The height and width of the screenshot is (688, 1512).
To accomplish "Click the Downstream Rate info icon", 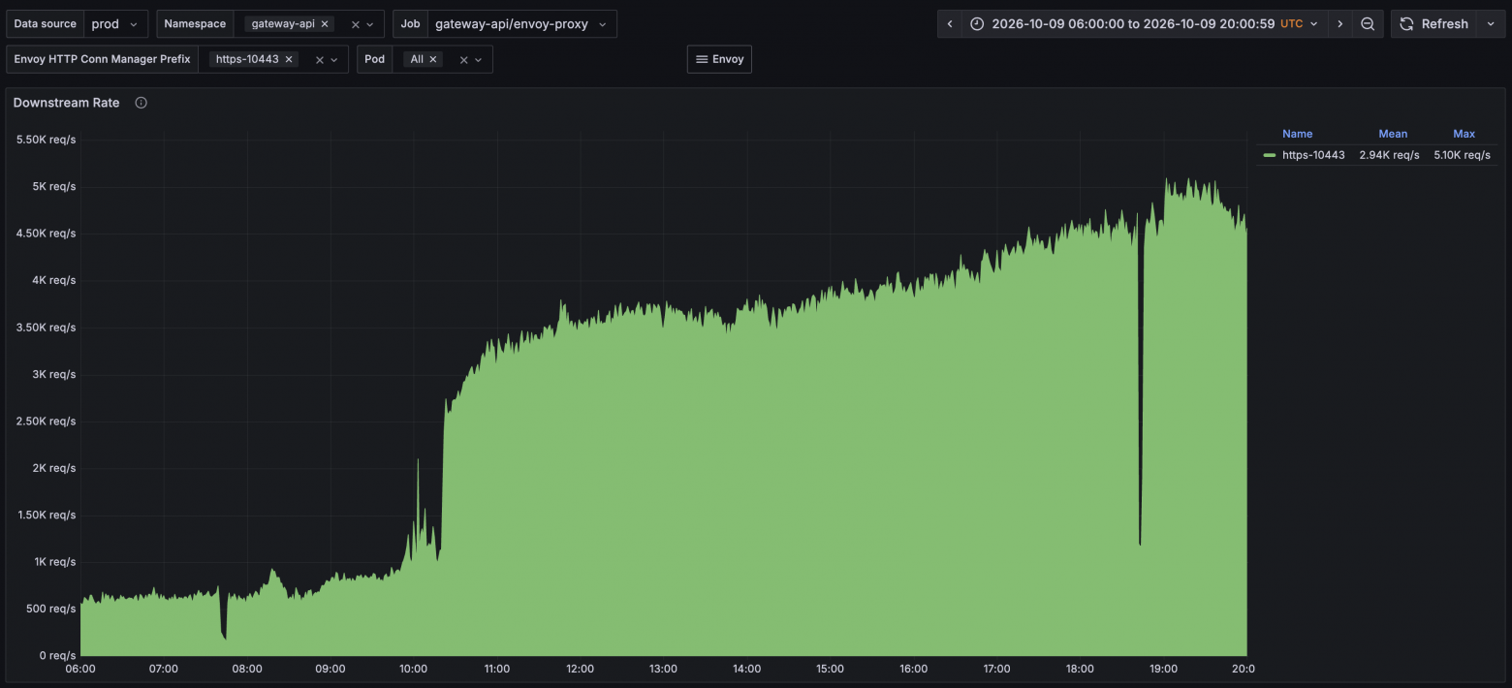I will (x=141, y=103).
